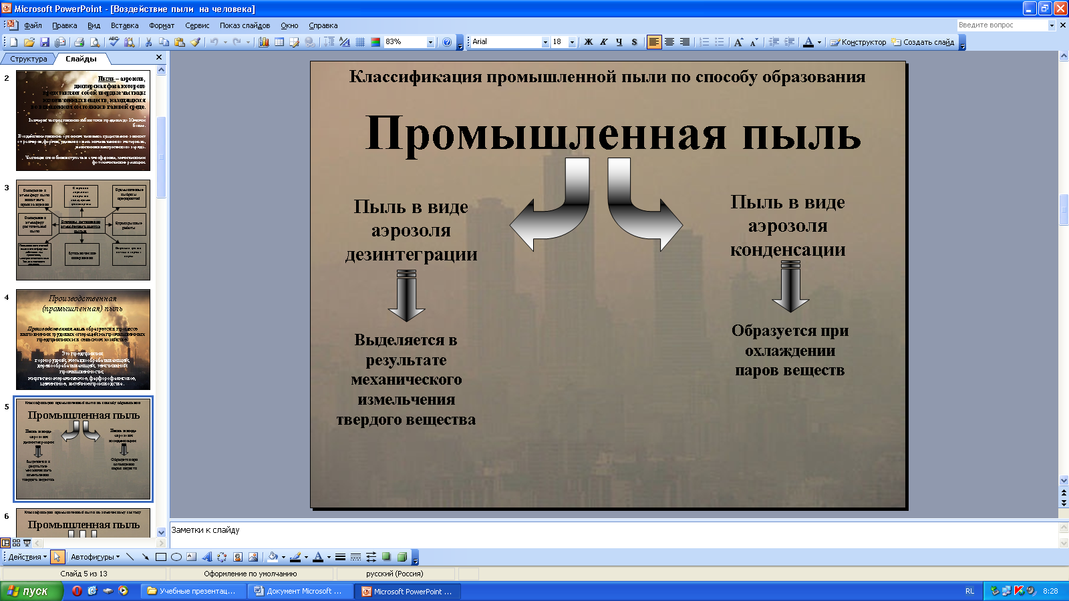Select the Oval drawing tool
1069x601 pixels.
pyautogui.click(x=176, y=557)
